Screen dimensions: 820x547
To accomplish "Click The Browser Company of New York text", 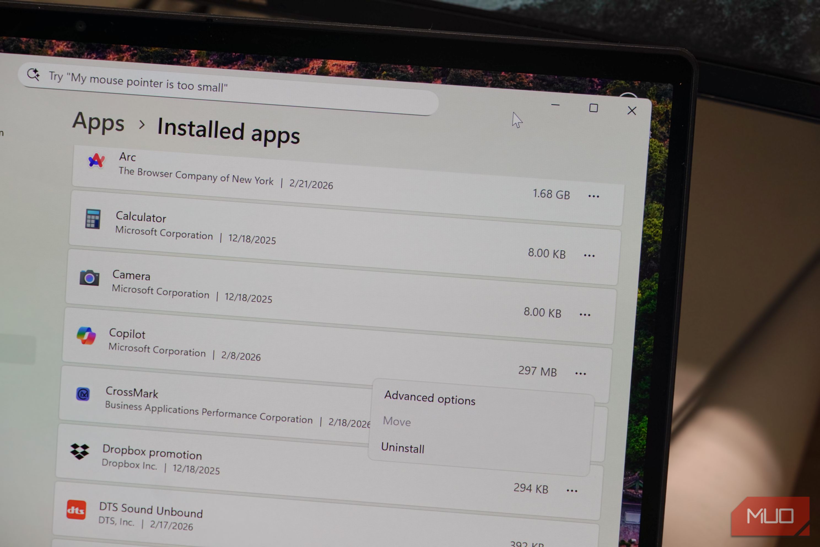I will [x=196, y=176].
